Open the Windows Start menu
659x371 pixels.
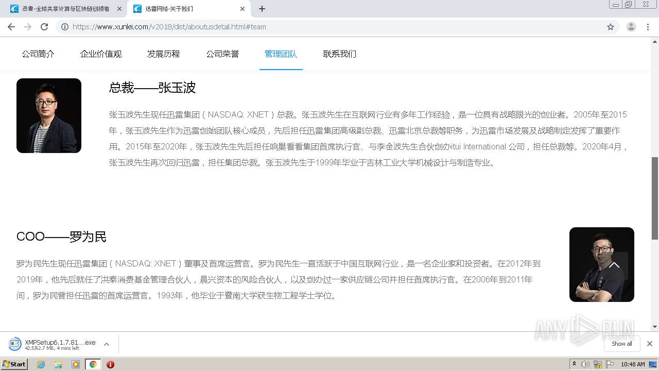coord(14,364)
